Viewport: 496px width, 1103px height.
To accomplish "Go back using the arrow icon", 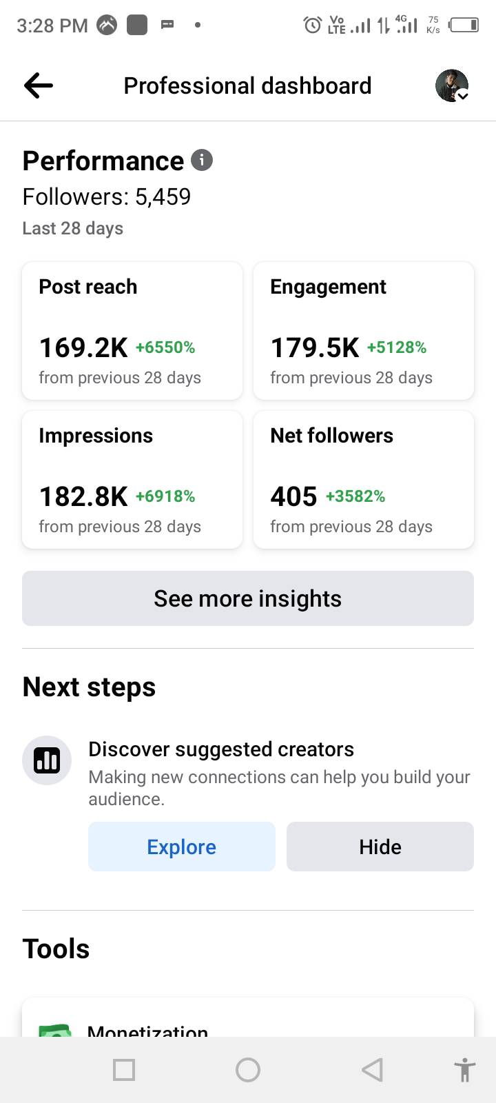I will pyautogui.click(x=39, y=85).
